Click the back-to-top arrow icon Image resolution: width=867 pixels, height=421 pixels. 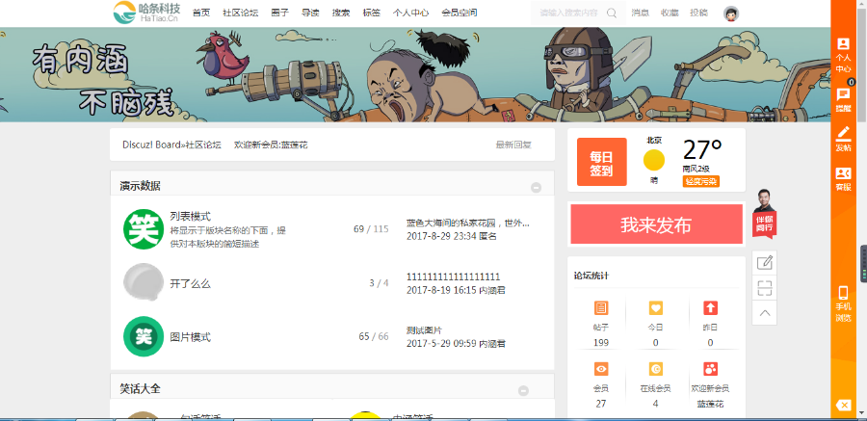pos(765,312)
